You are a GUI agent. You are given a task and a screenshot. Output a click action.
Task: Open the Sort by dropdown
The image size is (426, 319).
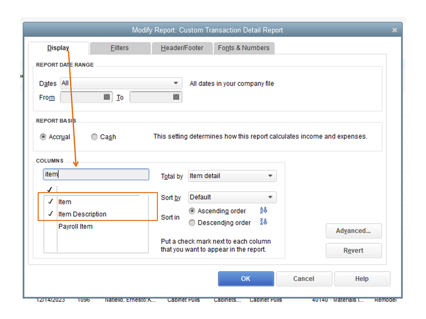270,197
